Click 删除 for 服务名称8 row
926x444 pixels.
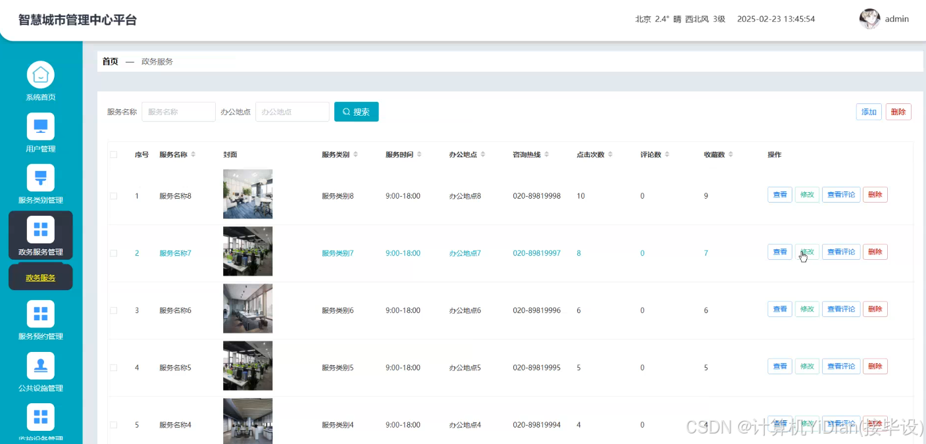point(875,195)
